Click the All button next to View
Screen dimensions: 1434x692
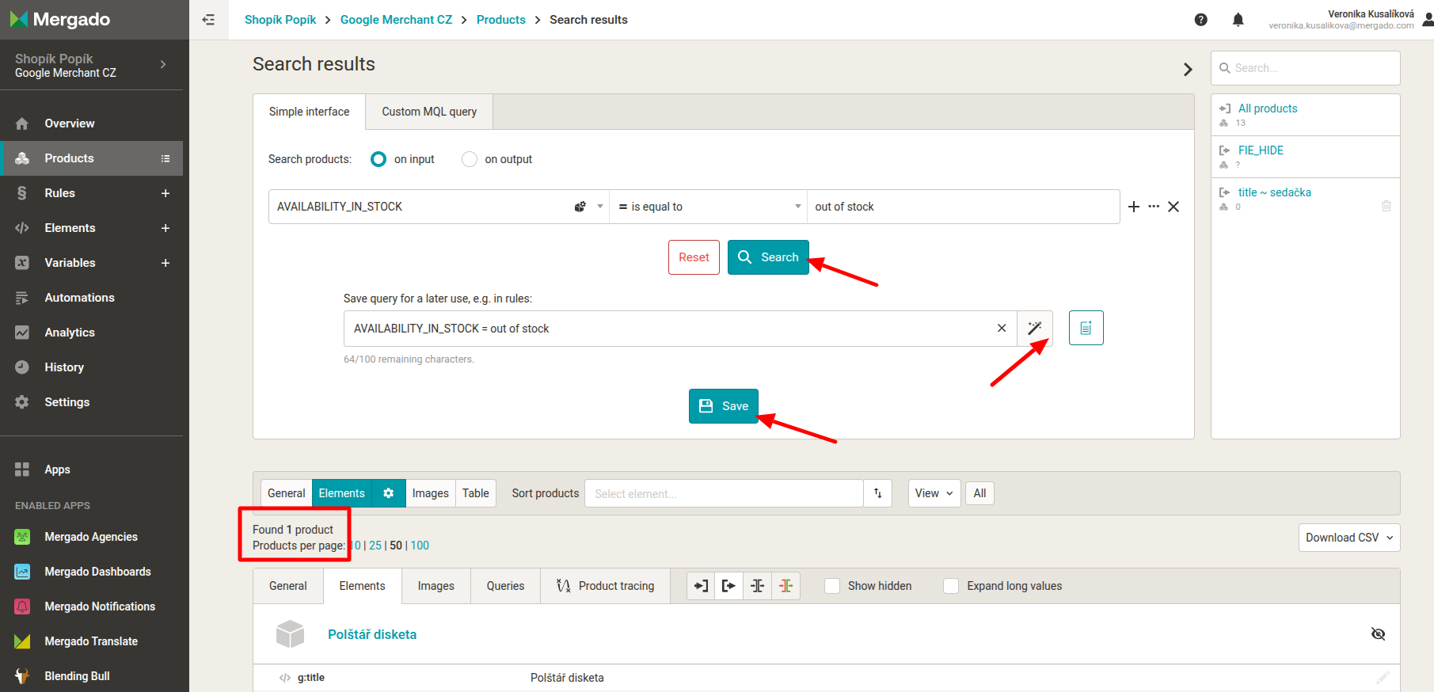pyautogui.click(x=979, y=493)
